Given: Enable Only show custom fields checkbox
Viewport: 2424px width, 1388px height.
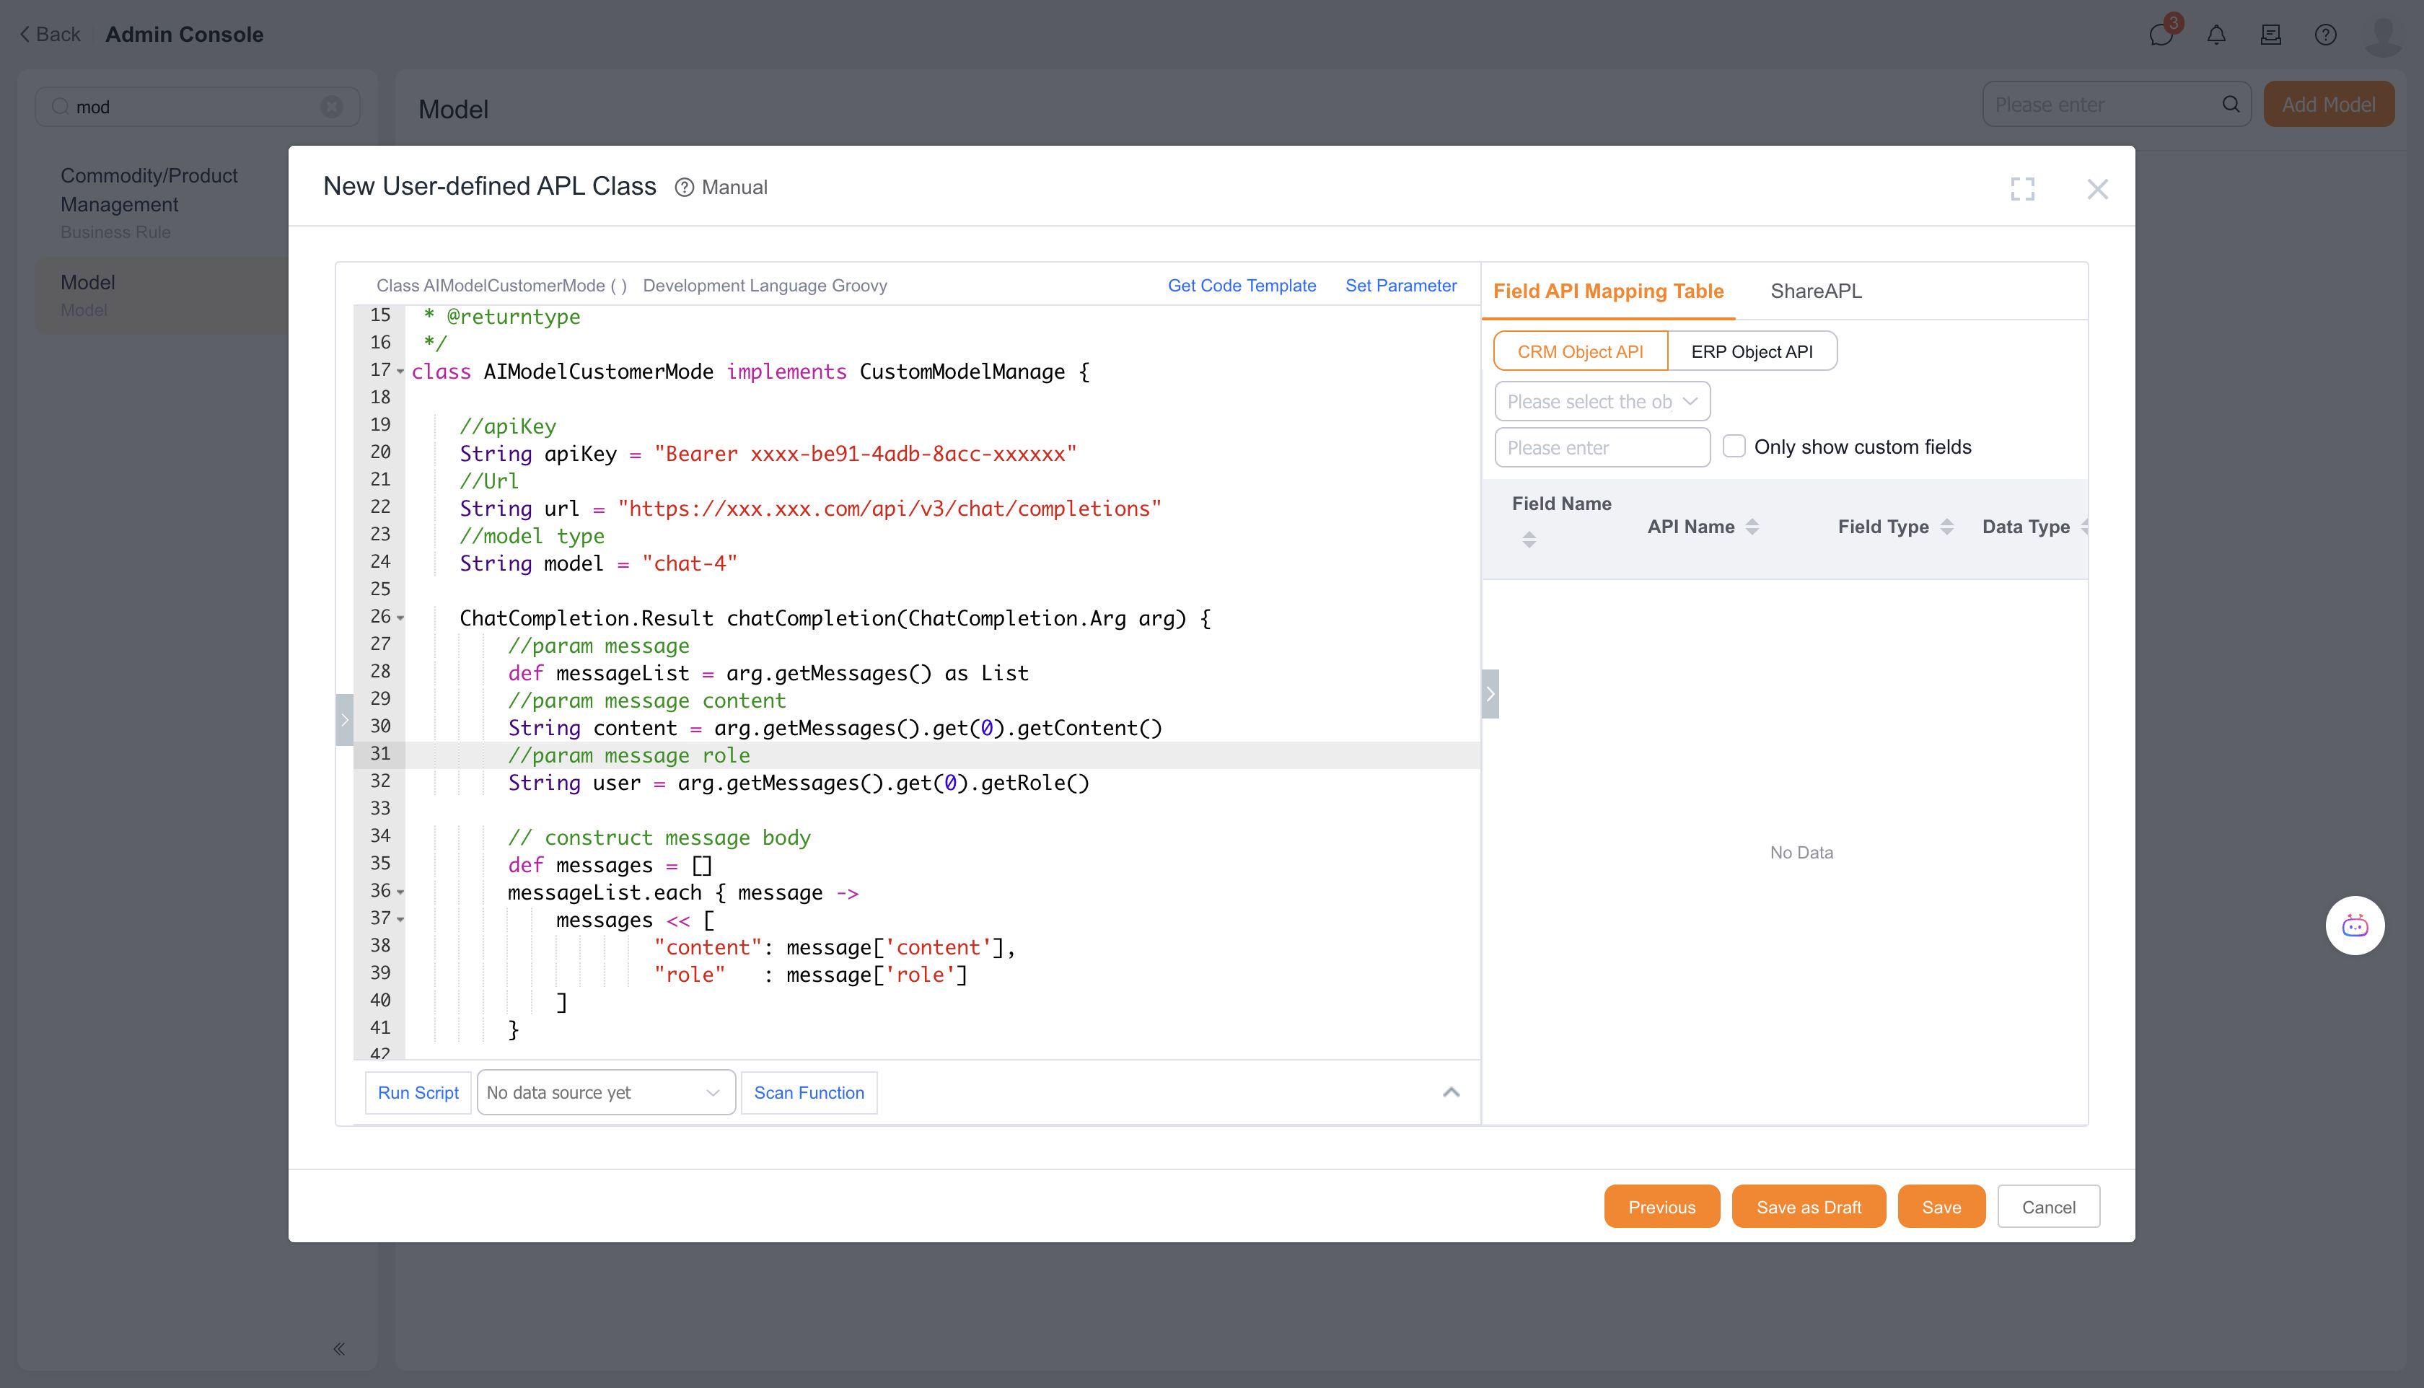Looking at the screenshot, I should coord(1734,446).
